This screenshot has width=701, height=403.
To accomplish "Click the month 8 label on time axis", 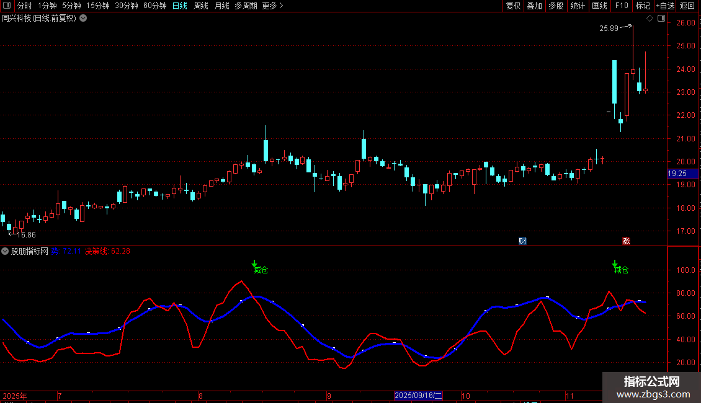I will [201, 396].
